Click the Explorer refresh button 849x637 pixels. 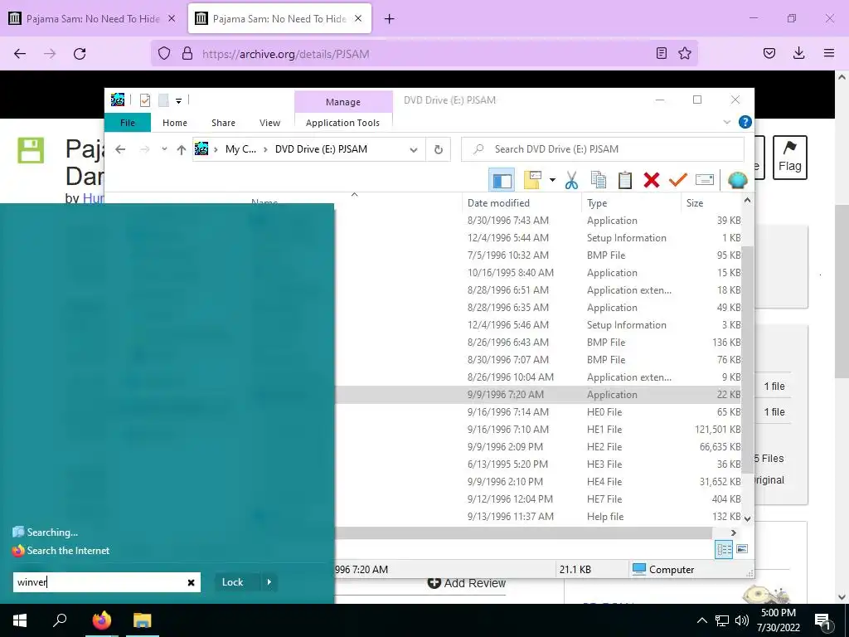(439, 149)
